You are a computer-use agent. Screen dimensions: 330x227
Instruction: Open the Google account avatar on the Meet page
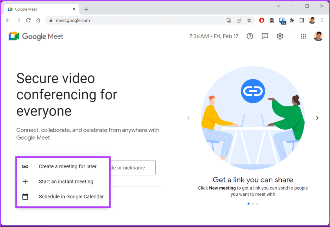pyautogui.click(x=318, y=36)
